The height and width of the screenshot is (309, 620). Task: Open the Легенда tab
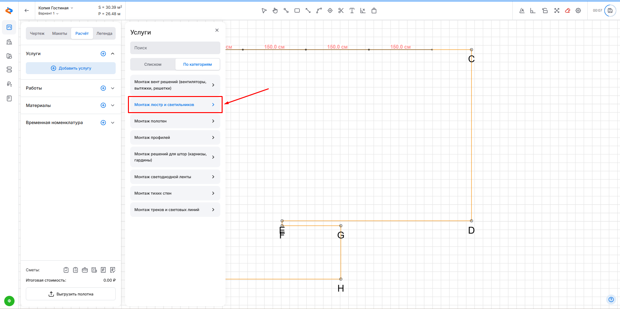click(104, 34)
